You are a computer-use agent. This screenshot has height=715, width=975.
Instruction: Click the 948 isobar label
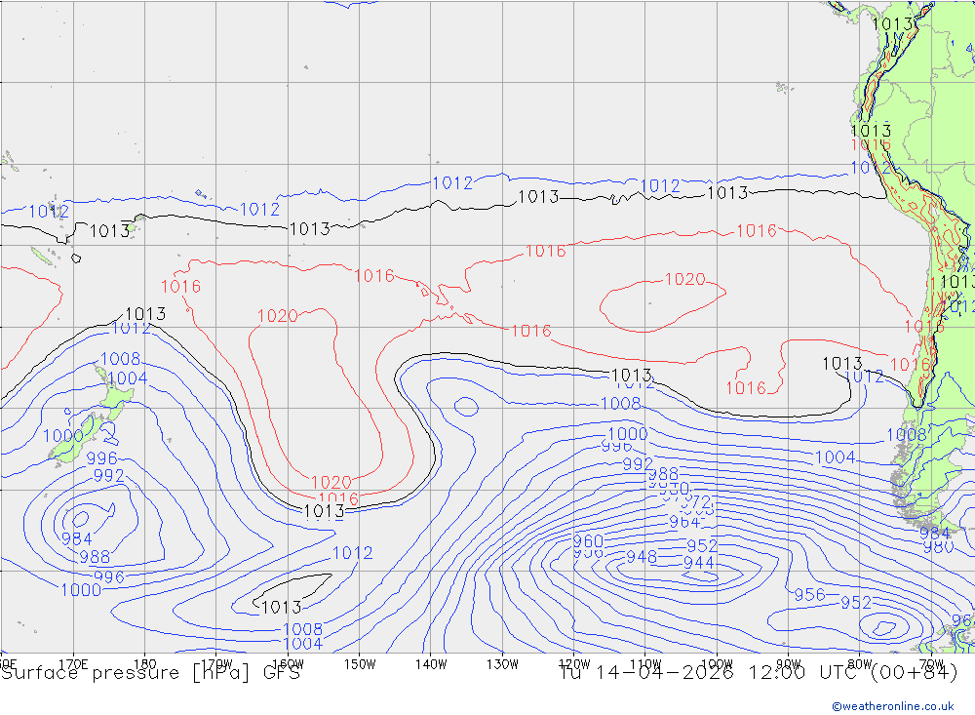coord(642,556)
